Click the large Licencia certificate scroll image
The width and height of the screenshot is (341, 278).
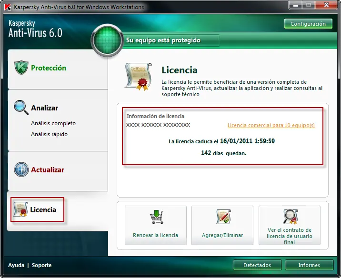click(x=138, y=77)
